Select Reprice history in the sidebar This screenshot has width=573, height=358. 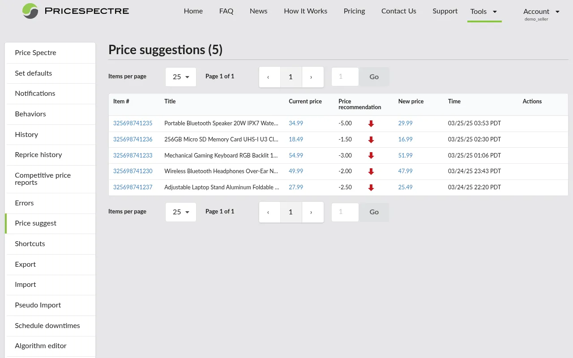click(38, 155)
